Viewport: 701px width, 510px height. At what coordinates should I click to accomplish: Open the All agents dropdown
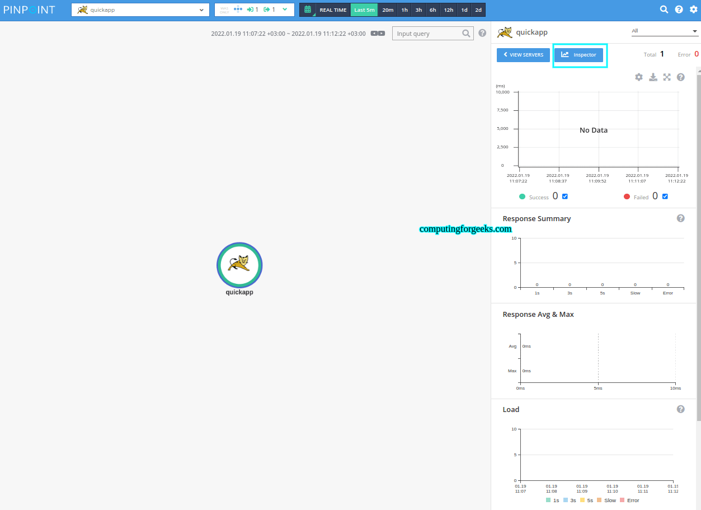coord(665,31)
